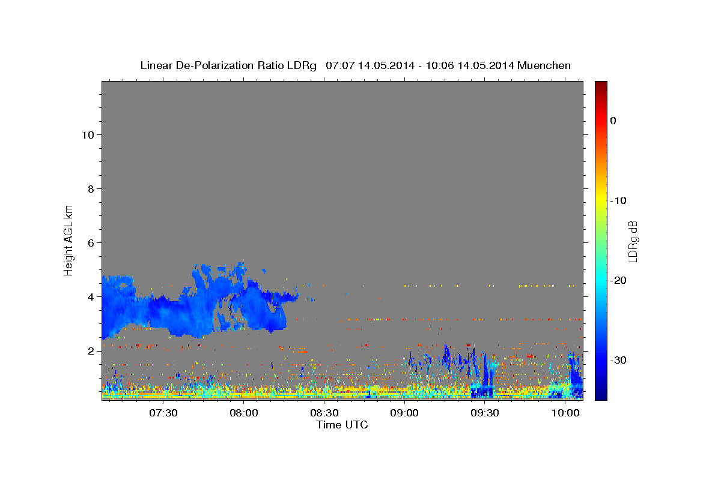This screenshot has height=480, width=721.
Task: Click the colorbar value -30
Action: [618, 360]
